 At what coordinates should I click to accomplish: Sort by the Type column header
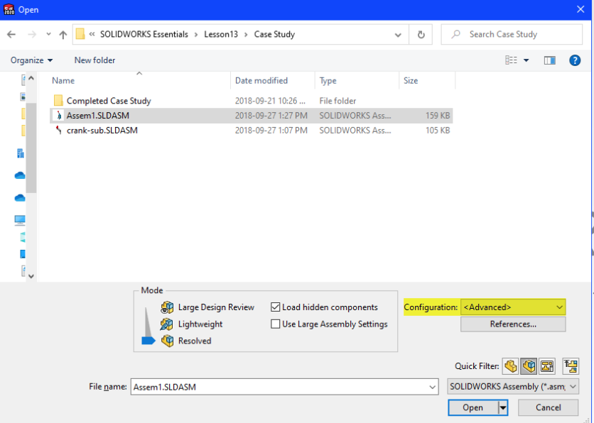click(357, 81)
